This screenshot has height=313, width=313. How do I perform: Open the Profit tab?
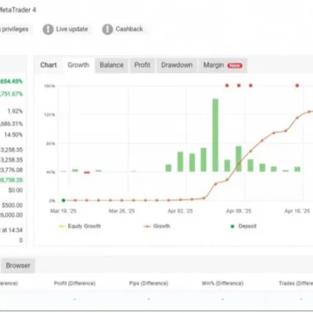(x=142, y=65)
